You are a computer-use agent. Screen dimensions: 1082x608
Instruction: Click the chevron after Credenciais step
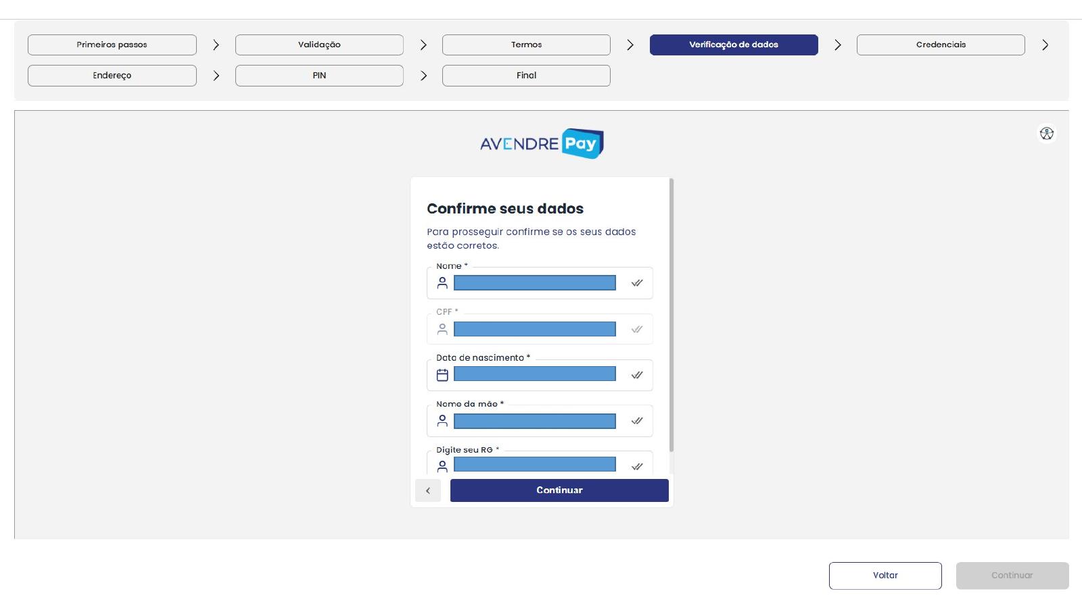tap(1045, 45)
